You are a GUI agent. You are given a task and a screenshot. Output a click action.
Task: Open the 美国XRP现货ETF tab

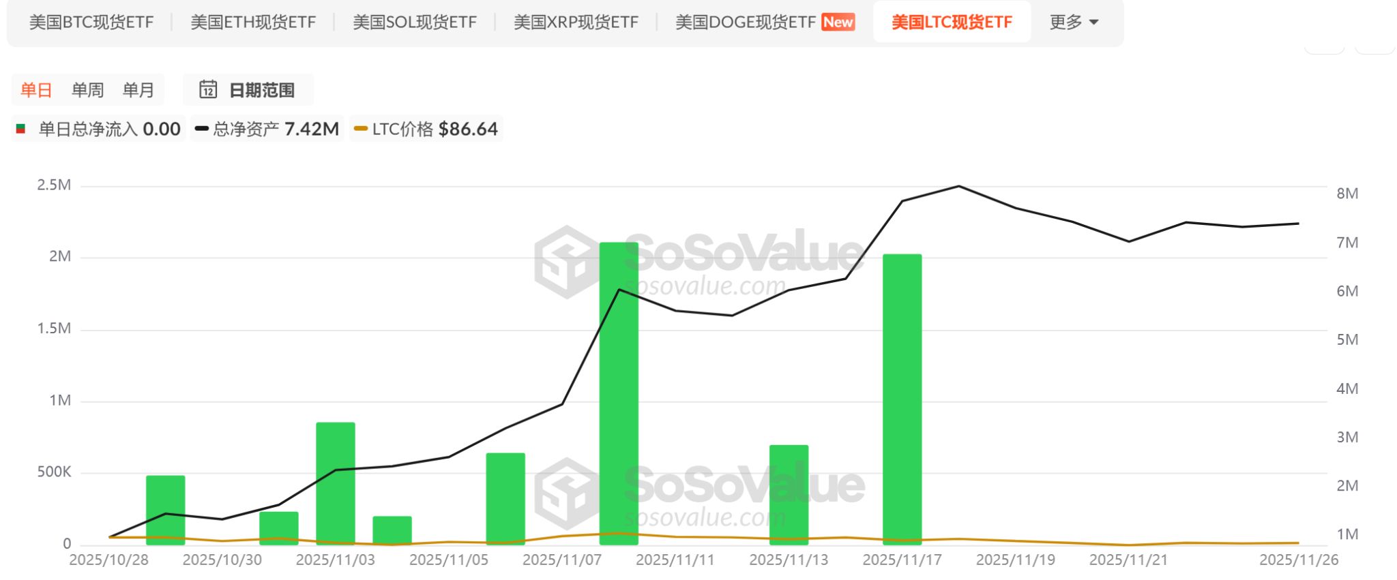576,22
